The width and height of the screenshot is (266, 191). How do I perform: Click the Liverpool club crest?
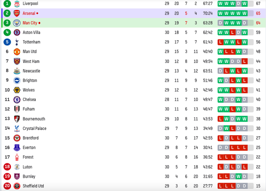point(17,3)
